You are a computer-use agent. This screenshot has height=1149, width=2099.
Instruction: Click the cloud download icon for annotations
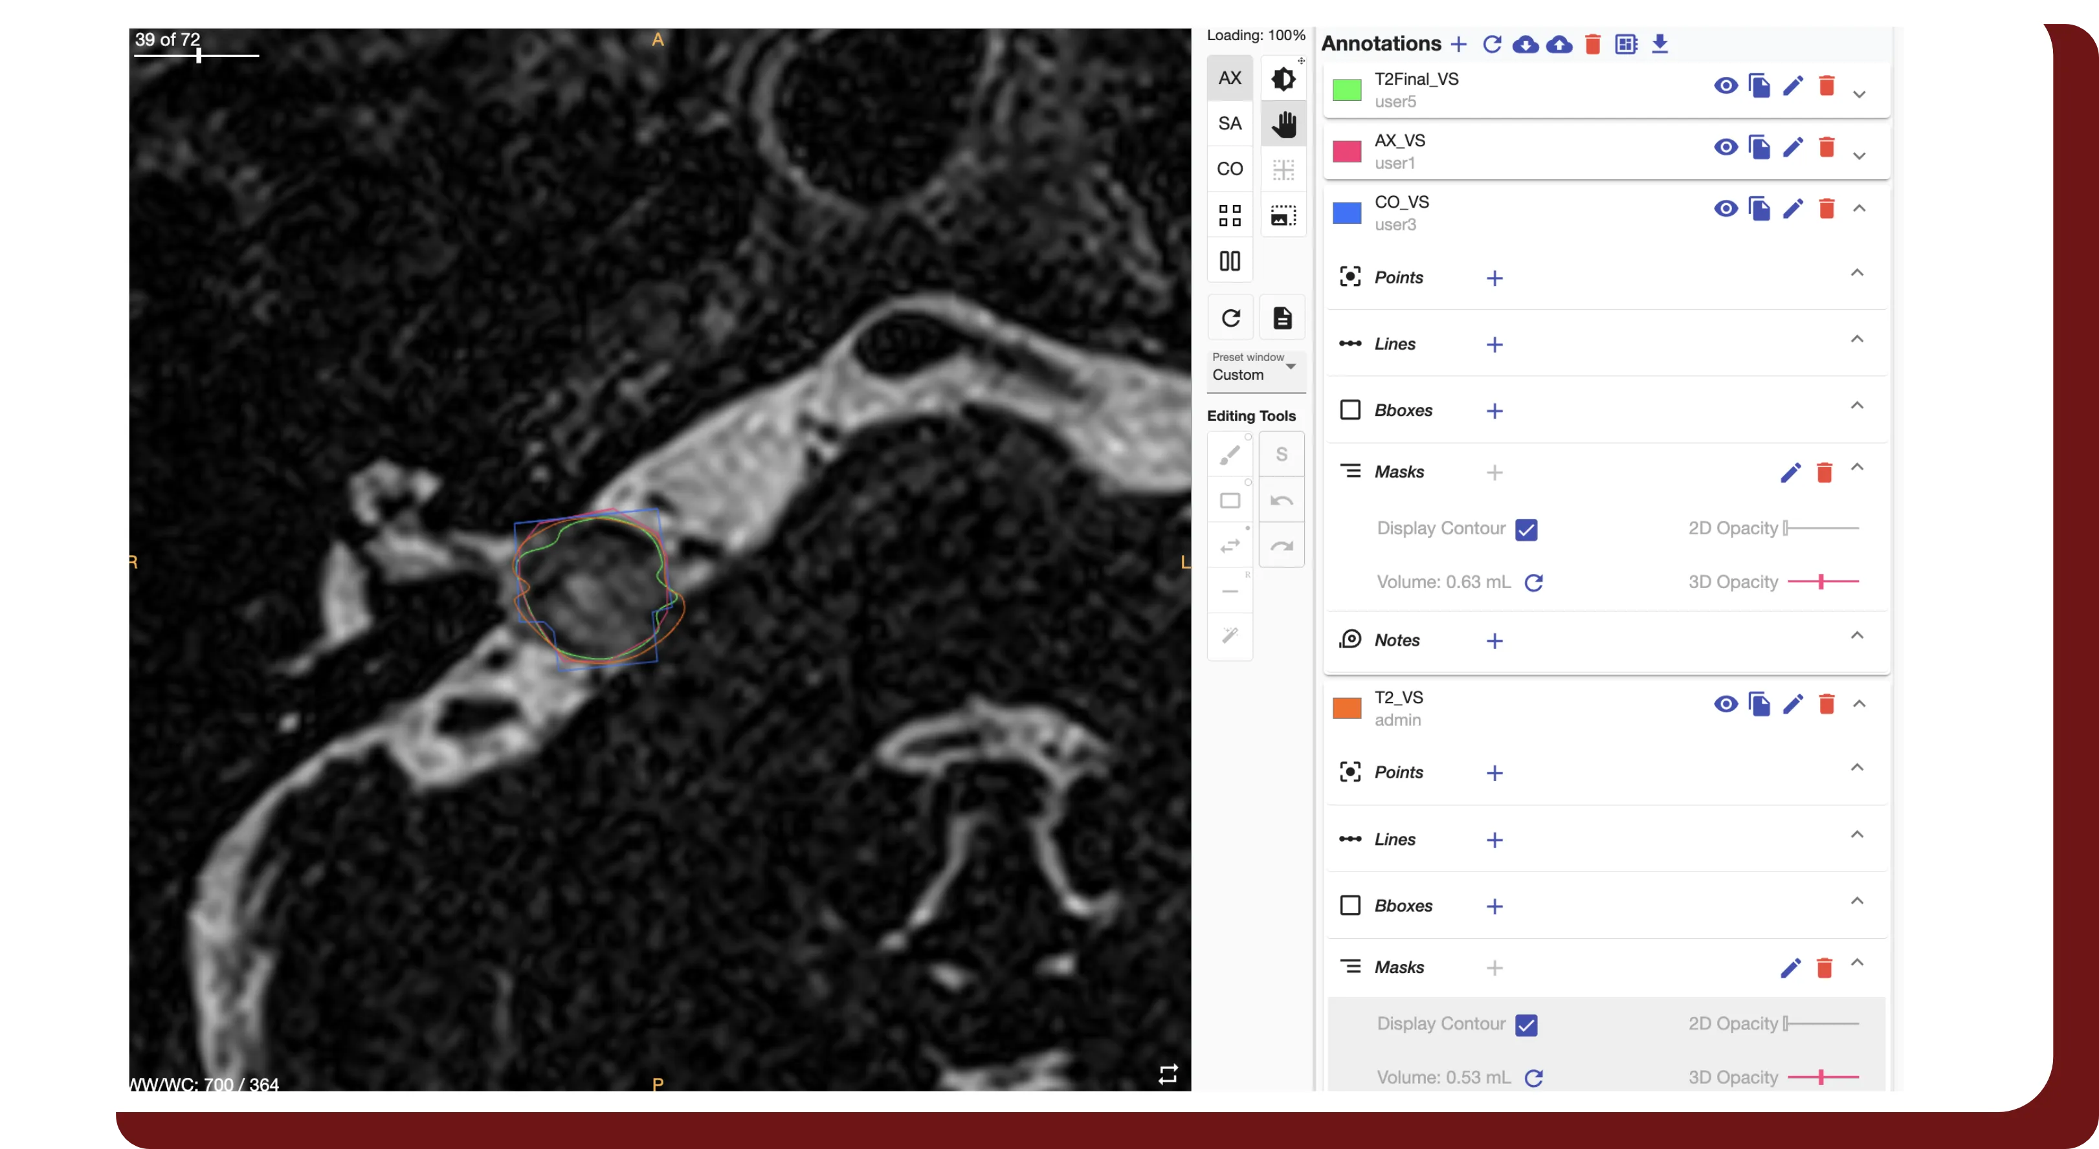1527,45
